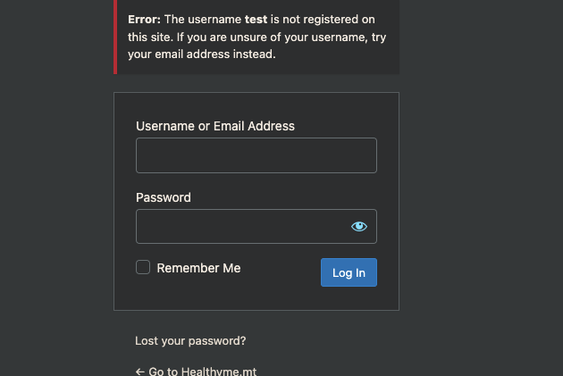Click the blue Log In button

(349, 272)
